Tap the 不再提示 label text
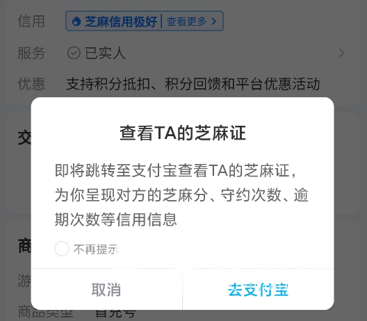 tap(96, 249)
